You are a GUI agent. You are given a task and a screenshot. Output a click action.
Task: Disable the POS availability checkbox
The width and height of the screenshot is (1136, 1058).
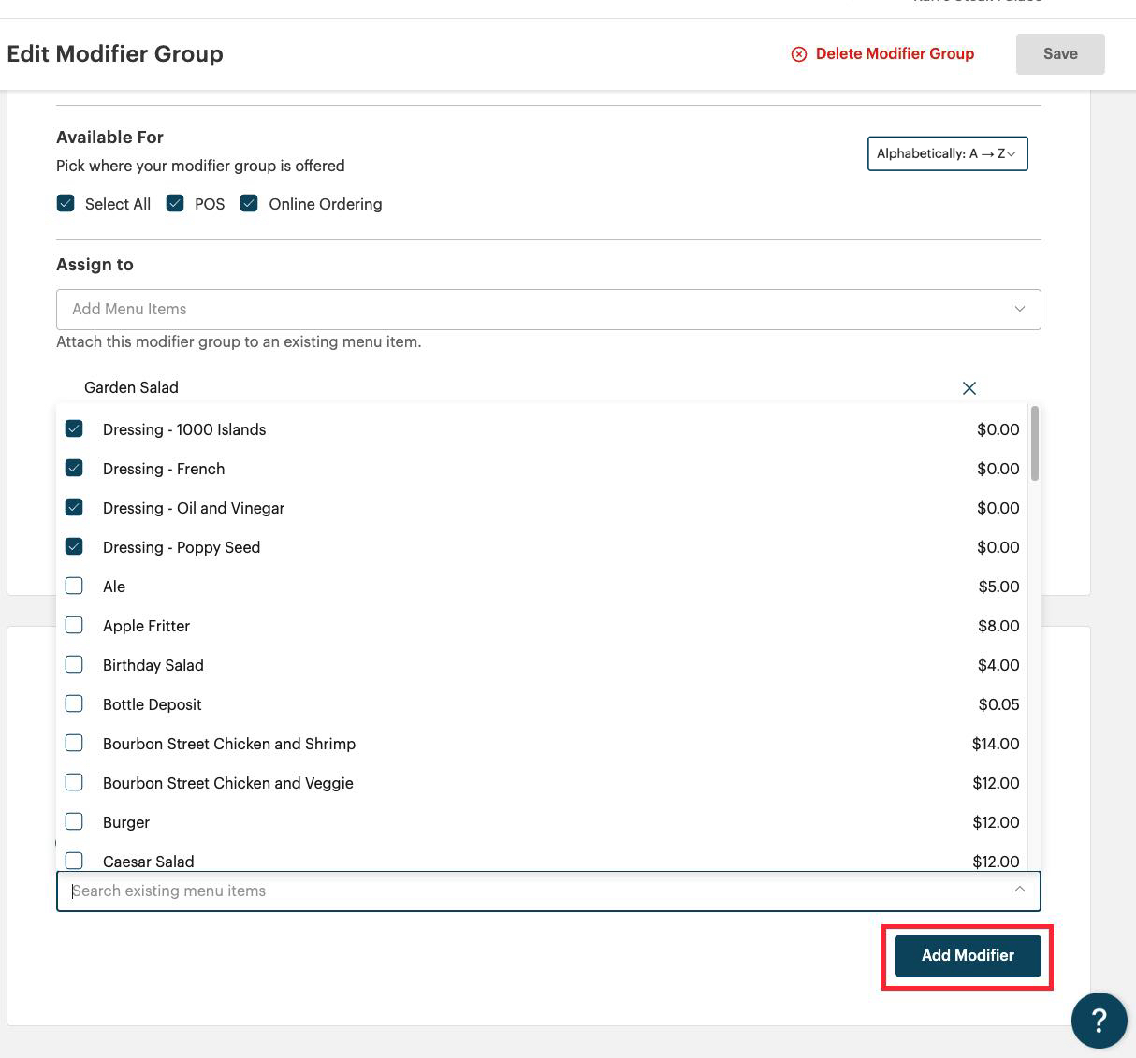click(x=175, y=202)
